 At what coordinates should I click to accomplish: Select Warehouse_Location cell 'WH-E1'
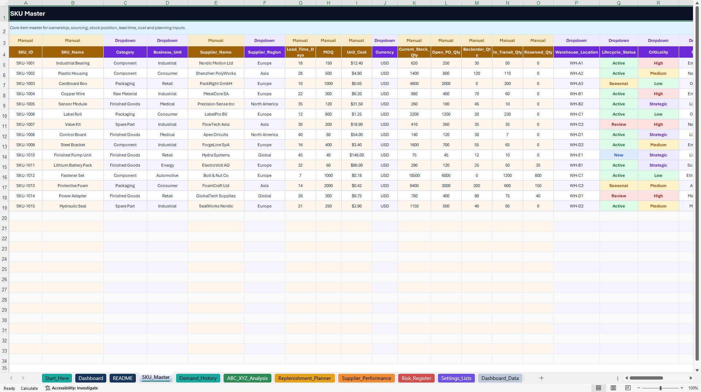click(x=576, y=155)
